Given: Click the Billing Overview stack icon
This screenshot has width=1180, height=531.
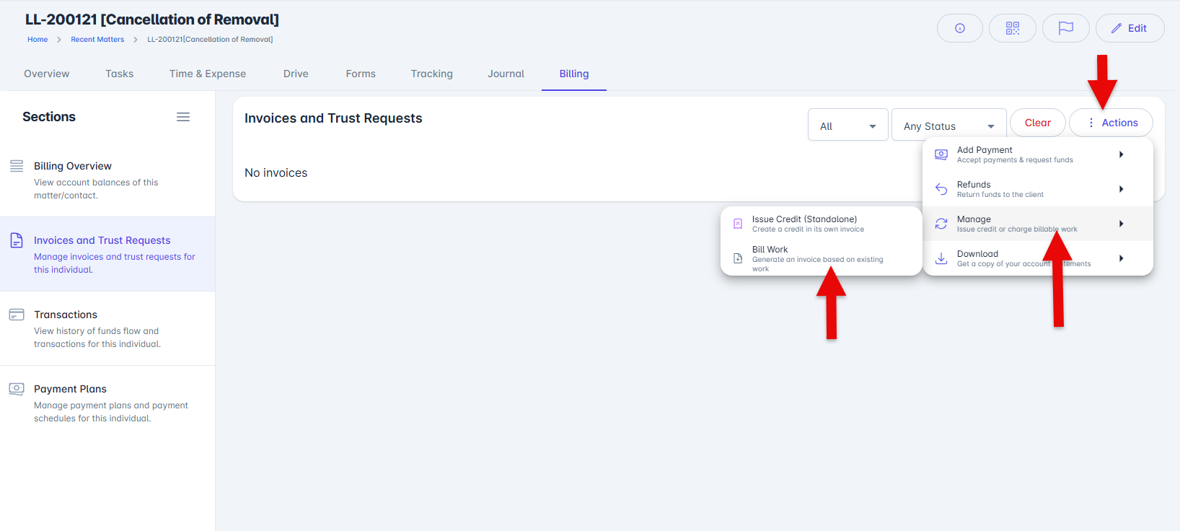Looking at the screenshot, I should [x=17, y=166].
